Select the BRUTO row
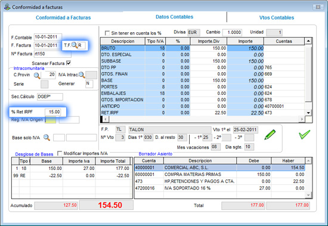The height and width of the screenshot is (226, 328). (x=203, y=48)
